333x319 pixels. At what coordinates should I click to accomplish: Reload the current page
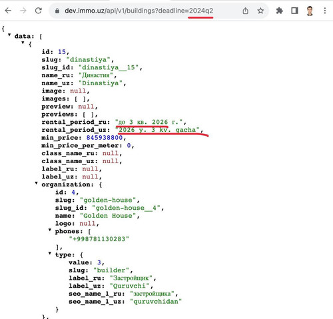tap(39, 11)
